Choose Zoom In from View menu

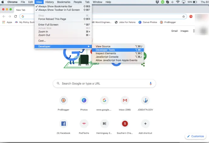[x=63, y=32]
